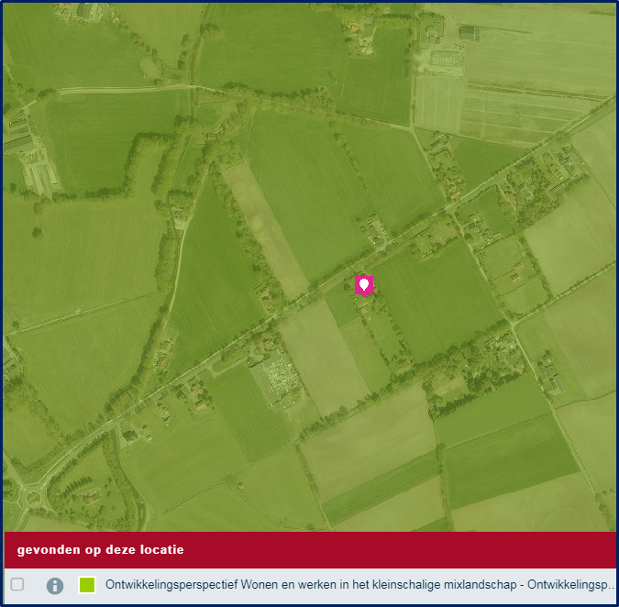The image size is (619, 607).
Task: Click the narrow pale strip field left of center
Action: coord(264,225)
